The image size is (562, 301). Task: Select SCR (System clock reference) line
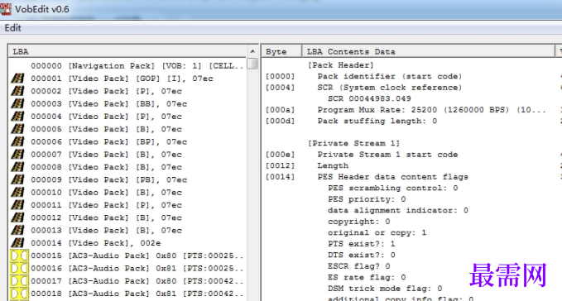390,88
